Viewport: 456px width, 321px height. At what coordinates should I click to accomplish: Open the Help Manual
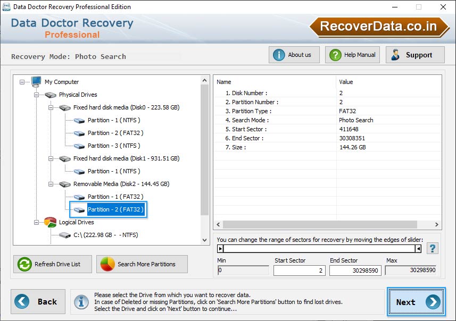click(x=352, y=55)
